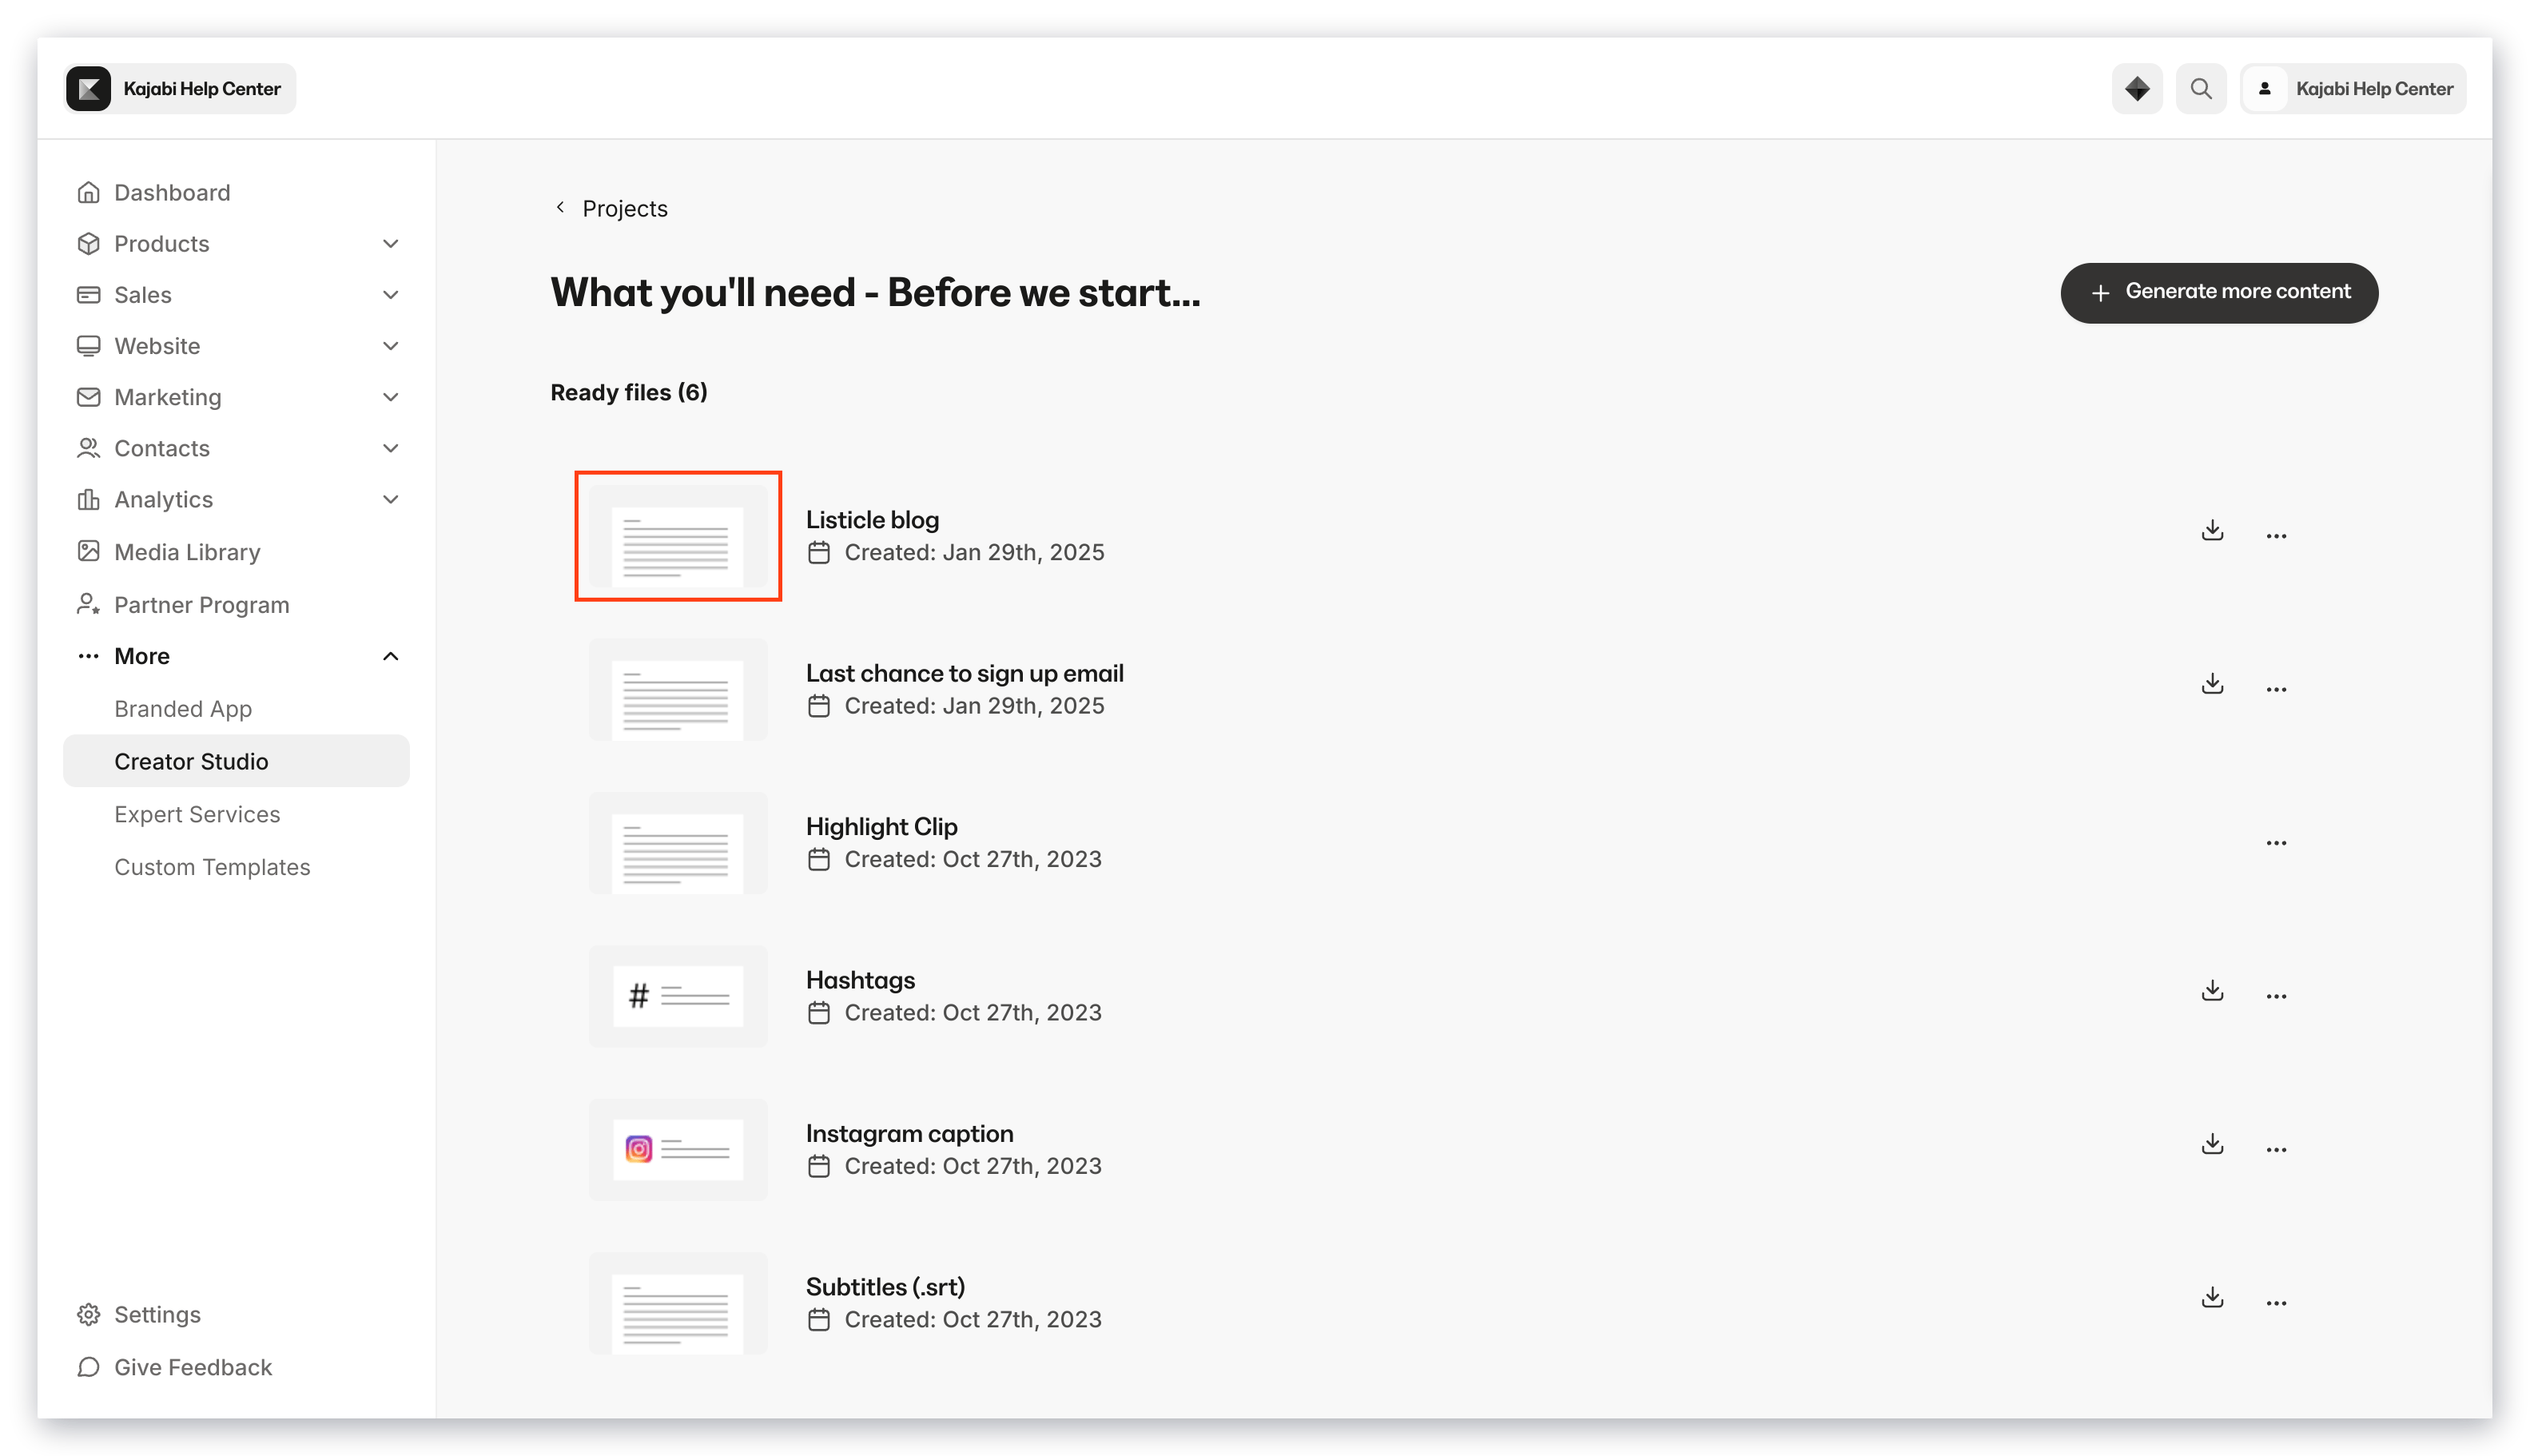Click Give Feedback in the sidebar
Screen dimensions: 2530x1456
(x=192, y=1367)
